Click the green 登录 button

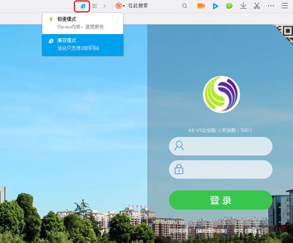221,200
